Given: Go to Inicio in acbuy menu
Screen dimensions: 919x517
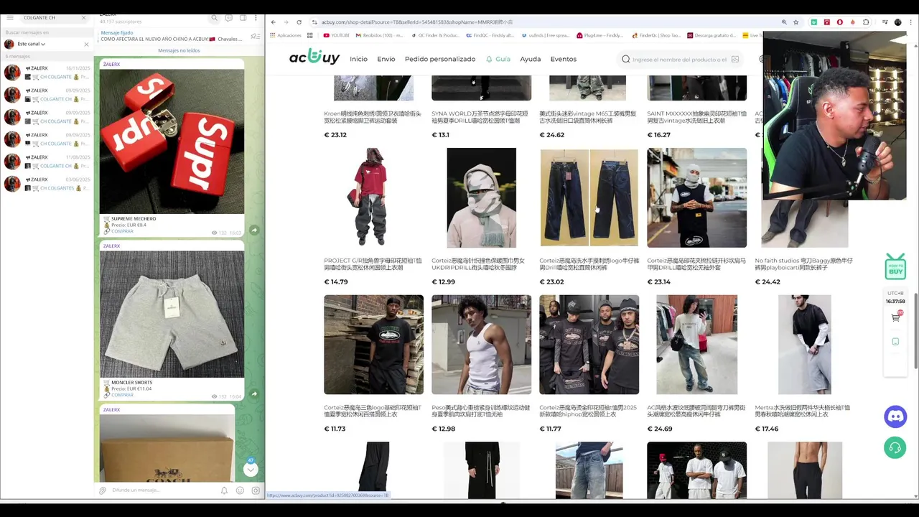Looking at the screenshot, I should 358,59.
